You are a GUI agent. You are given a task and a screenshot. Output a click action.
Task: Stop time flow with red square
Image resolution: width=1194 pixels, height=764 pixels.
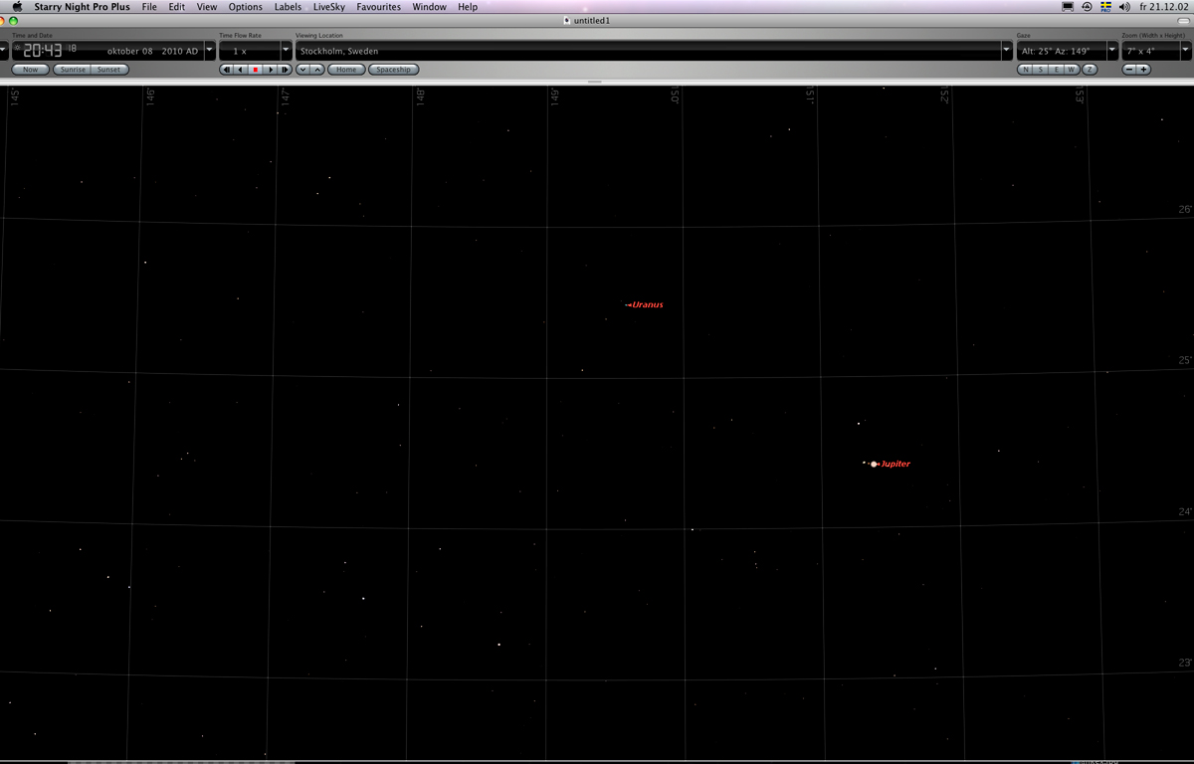(x=256, y=70)
